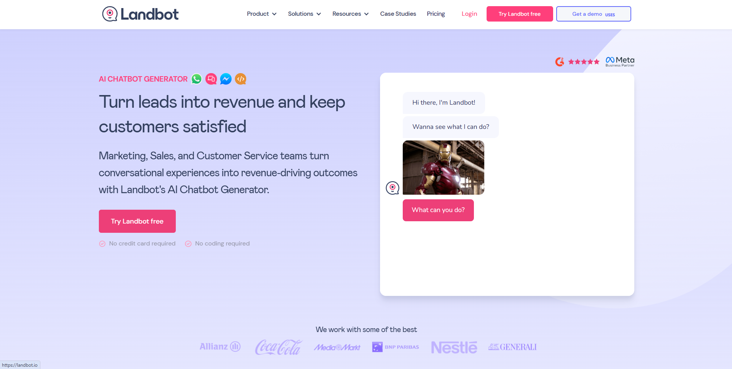
Task: Click the orange code embed icon
Action: [x=240, y=79]
